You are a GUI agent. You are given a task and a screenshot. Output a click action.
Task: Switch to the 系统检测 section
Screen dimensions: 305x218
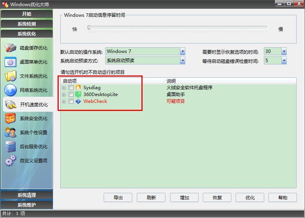click(27, 24)
